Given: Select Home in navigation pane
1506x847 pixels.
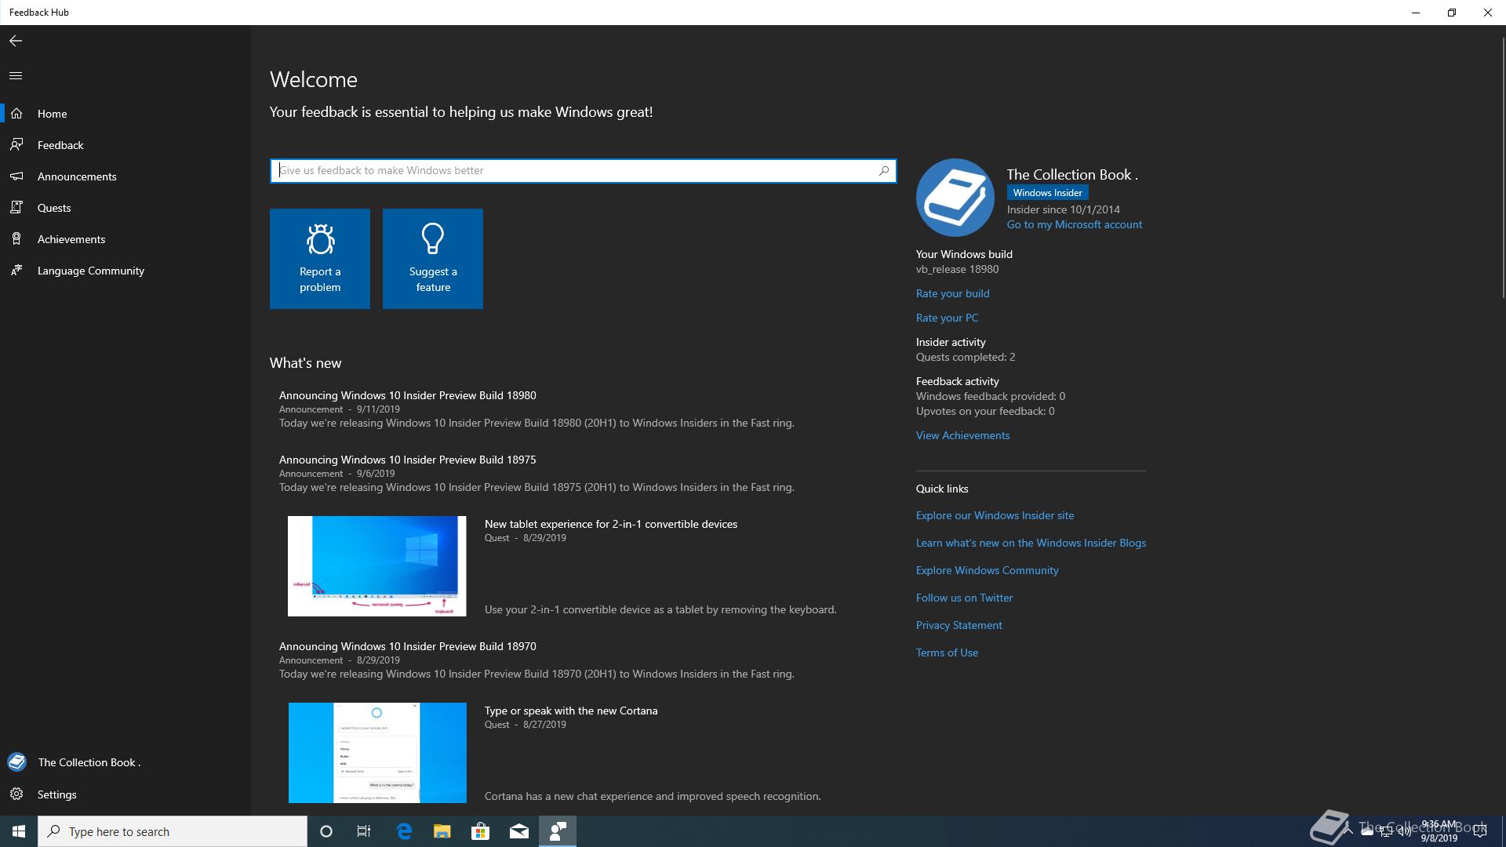Looking at the screenshot, I should (x=125, y=114).
